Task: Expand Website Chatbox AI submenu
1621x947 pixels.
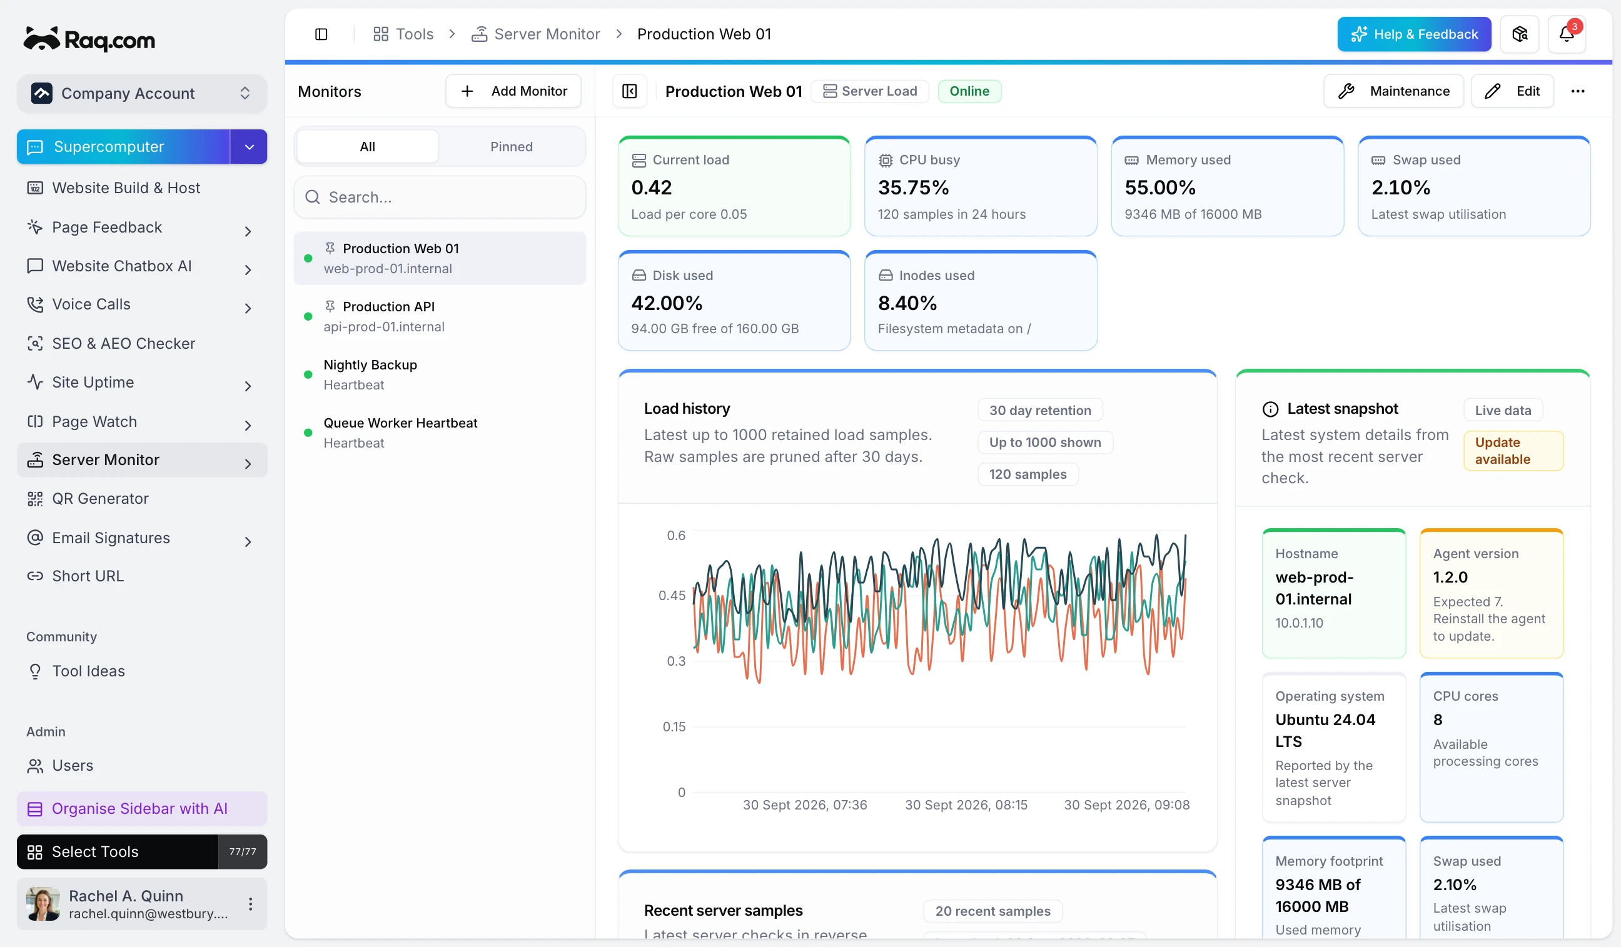Action: point(248,269)
